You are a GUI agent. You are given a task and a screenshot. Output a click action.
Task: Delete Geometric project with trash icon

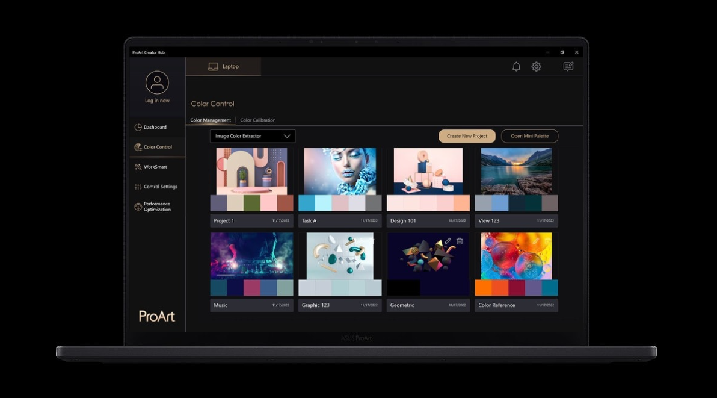pyautogui.click(x=460, y=241)
